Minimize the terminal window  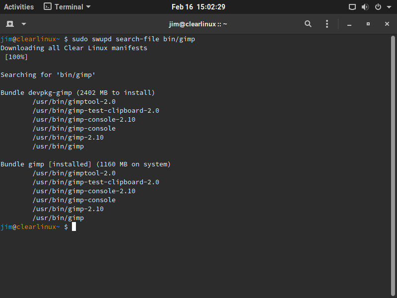pos(349,24)
